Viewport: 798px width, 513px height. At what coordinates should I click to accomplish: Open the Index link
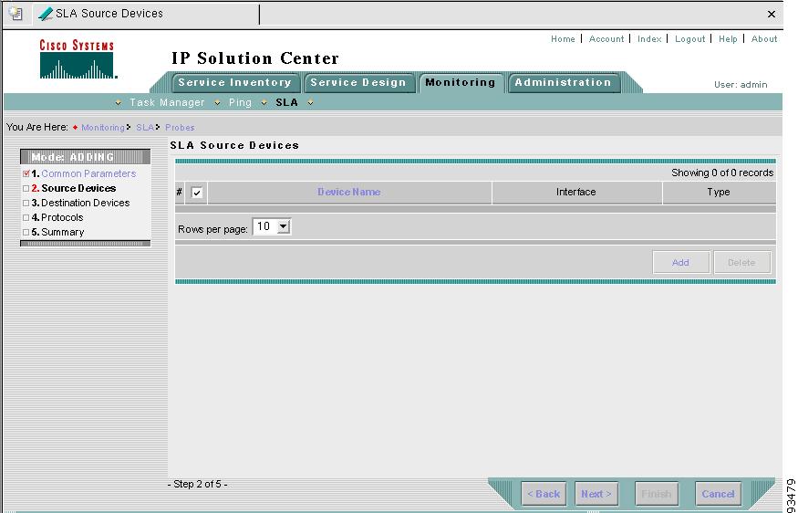click(649, 38)
